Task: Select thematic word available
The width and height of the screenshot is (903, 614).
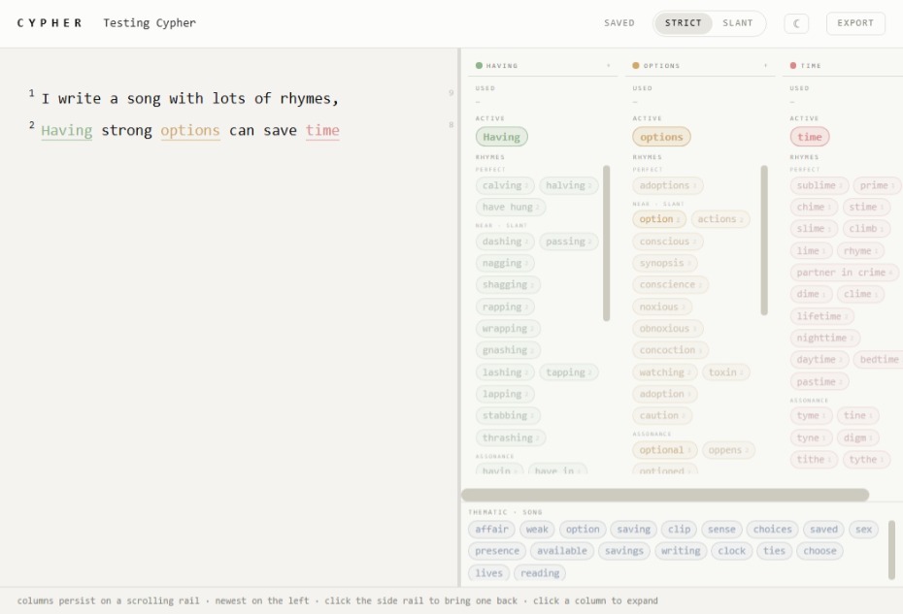Action: [x=561, y=551]
